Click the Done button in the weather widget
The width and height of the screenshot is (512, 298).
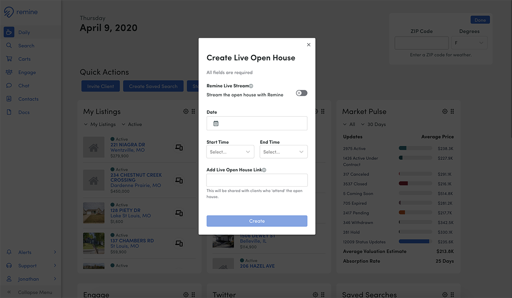coord(480,20)
